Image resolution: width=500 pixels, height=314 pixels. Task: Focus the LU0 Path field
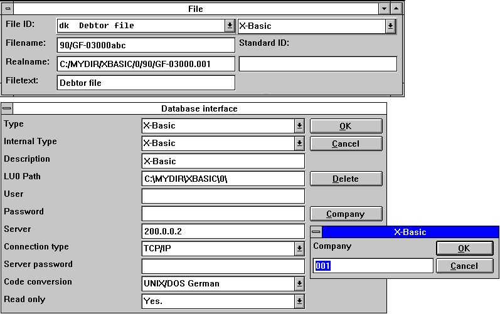(223, 179)
